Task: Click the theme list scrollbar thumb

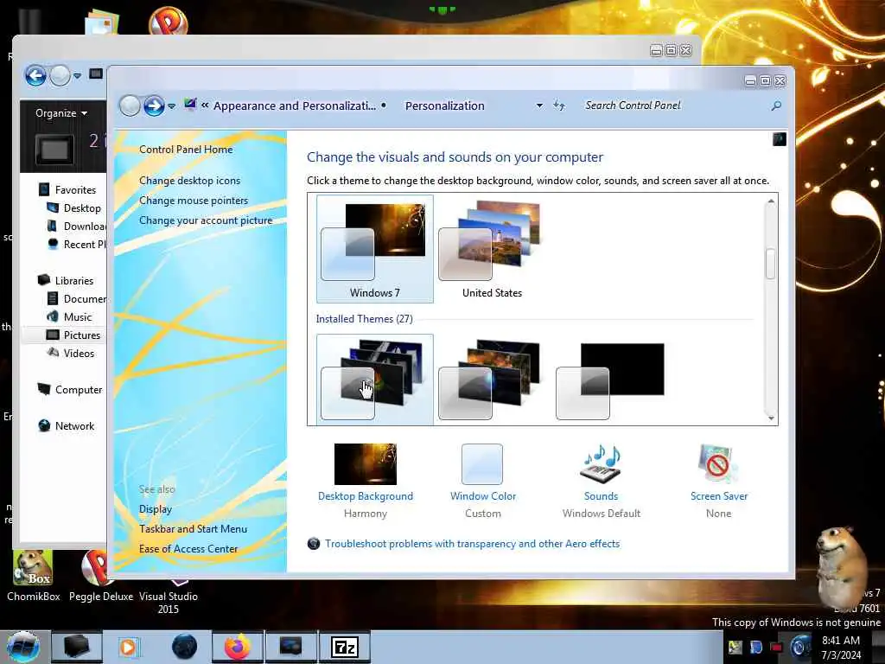Action: [x=771, y=264]
